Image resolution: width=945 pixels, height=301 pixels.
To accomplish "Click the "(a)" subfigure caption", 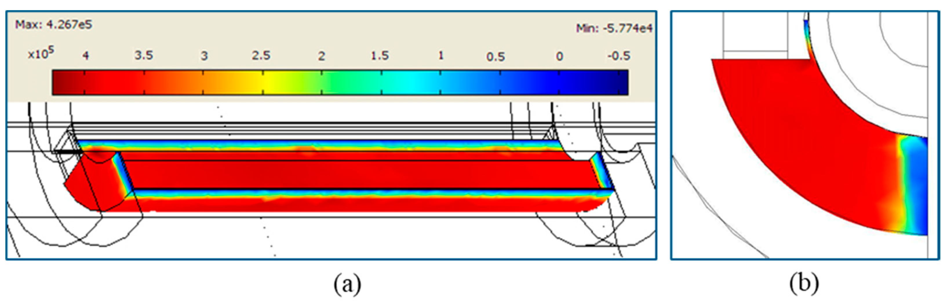I will (x=347, y=284).
